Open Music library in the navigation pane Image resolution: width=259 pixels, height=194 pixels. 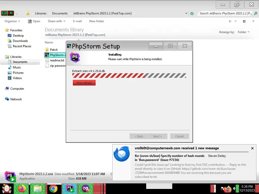pos(17,67)
